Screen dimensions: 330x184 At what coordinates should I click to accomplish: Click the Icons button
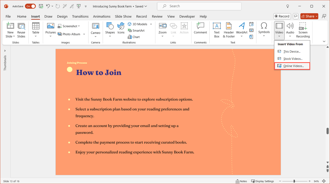[121, 28]
